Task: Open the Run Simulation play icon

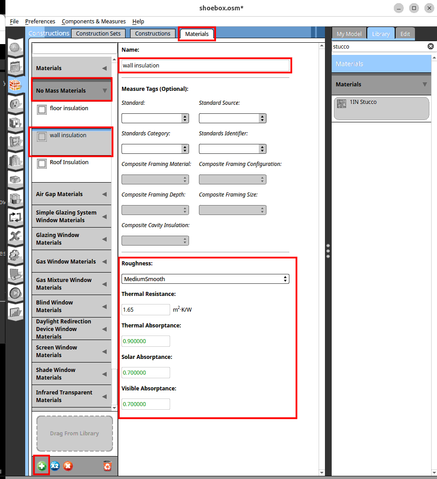Action: [x=15, y=293]
